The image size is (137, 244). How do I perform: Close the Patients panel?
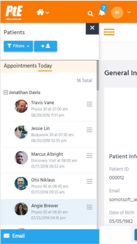pos(92,28)
